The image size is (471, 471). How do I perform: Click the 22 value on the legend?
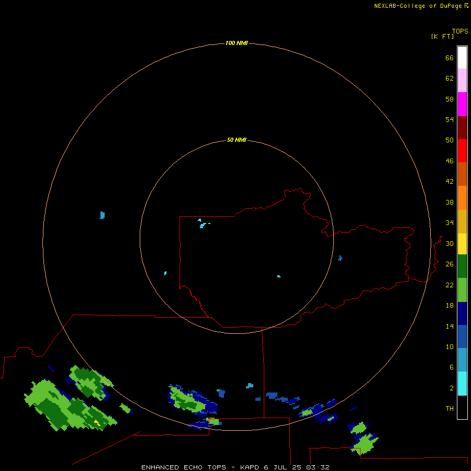(x=450, y=285)
